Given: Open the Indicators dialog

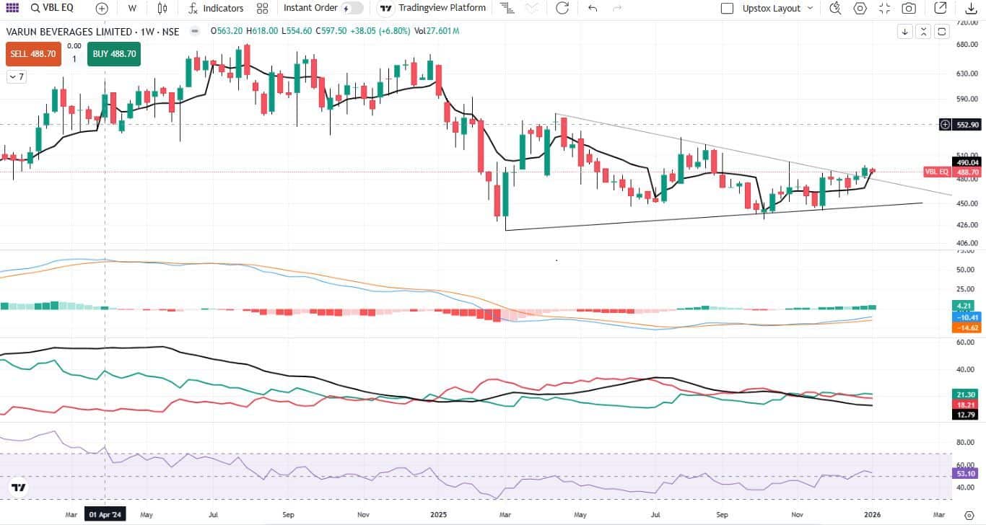Looking at the screenshot, I should [215, 9].
